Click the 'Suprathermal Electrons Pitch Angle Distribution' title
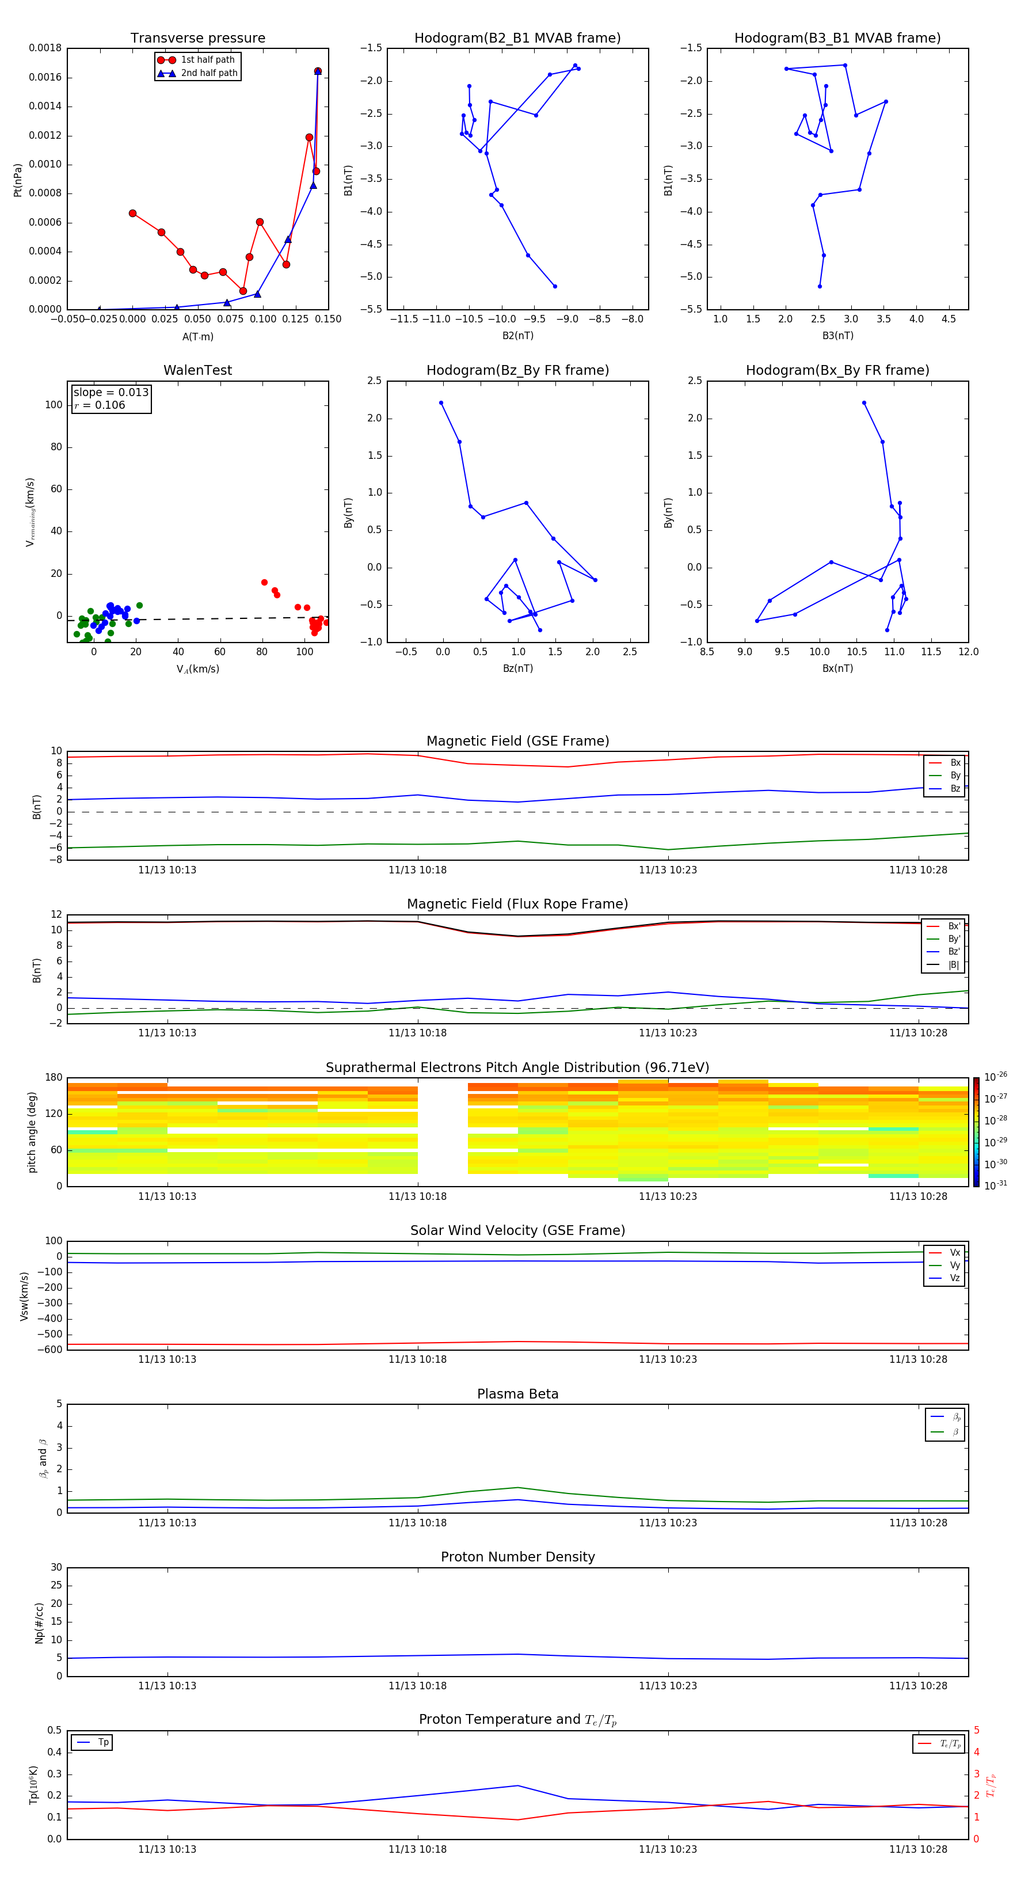This screenshot has height=1900, width=1036. 517,1067
